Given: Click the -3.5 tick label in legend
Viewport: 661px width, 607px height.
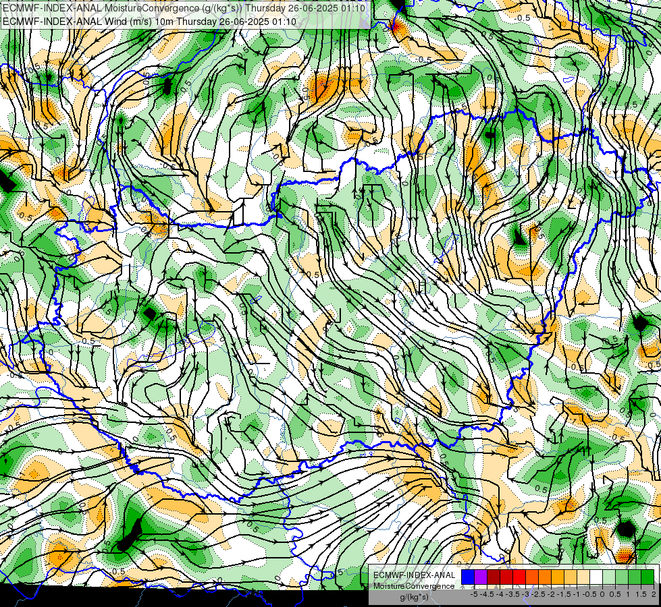Looking at the screenshot, I should pos(513,594).
